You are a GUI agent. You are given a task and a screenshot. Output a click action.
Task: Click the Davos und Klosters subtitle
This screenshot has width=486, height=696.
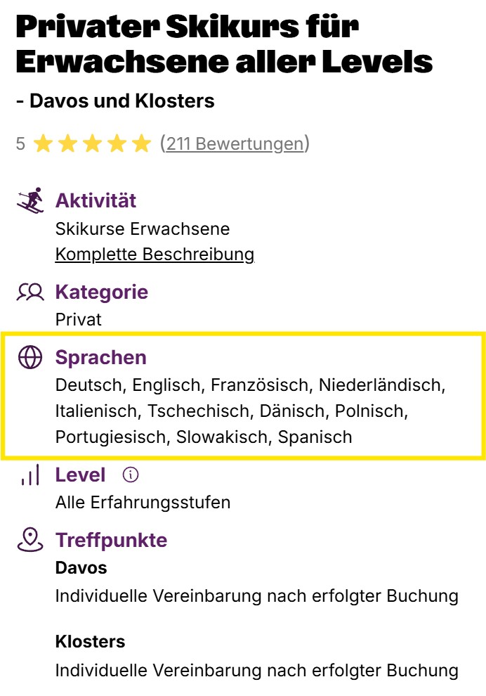click(114, 101)
